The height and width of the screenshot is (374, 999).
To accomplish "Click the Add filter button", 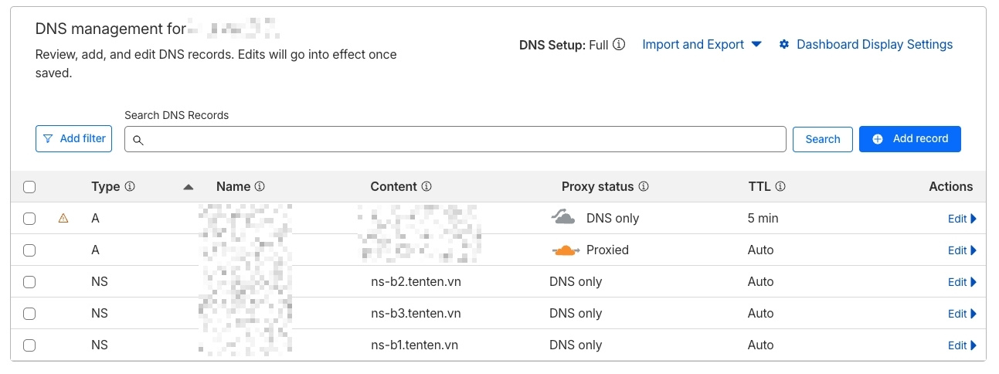I will (x=73, y=139).
